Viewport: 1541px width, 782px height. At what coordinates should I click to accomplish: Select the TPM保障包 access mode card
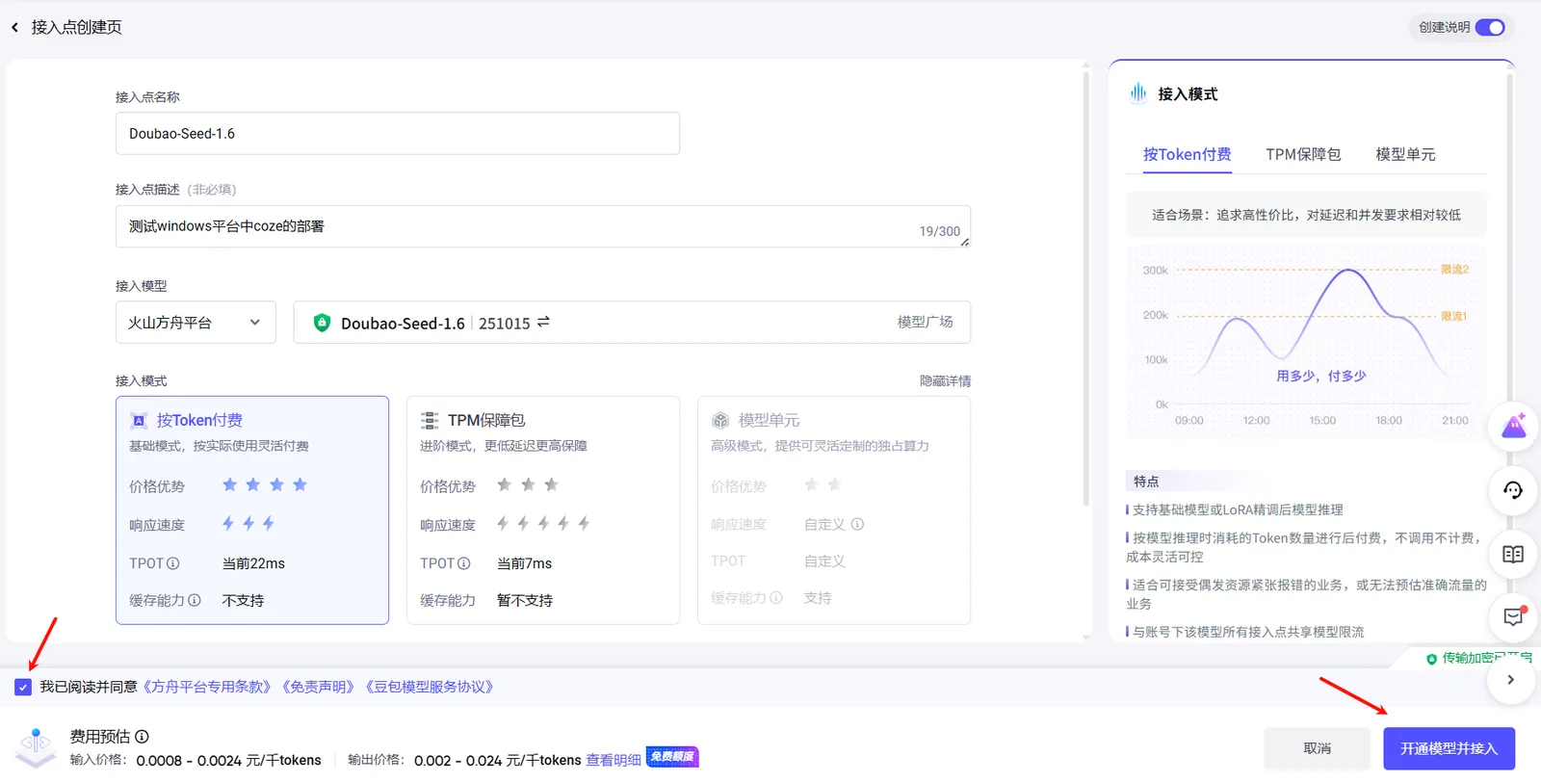click(543, 510)
